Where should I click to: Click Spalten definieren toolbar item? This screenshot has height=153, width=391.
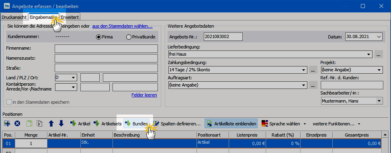tap(177, 123)
